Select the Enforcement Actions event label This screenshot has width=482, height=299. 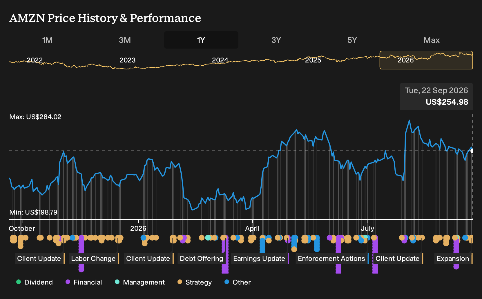pyautogui.click(x=332, y=259)
